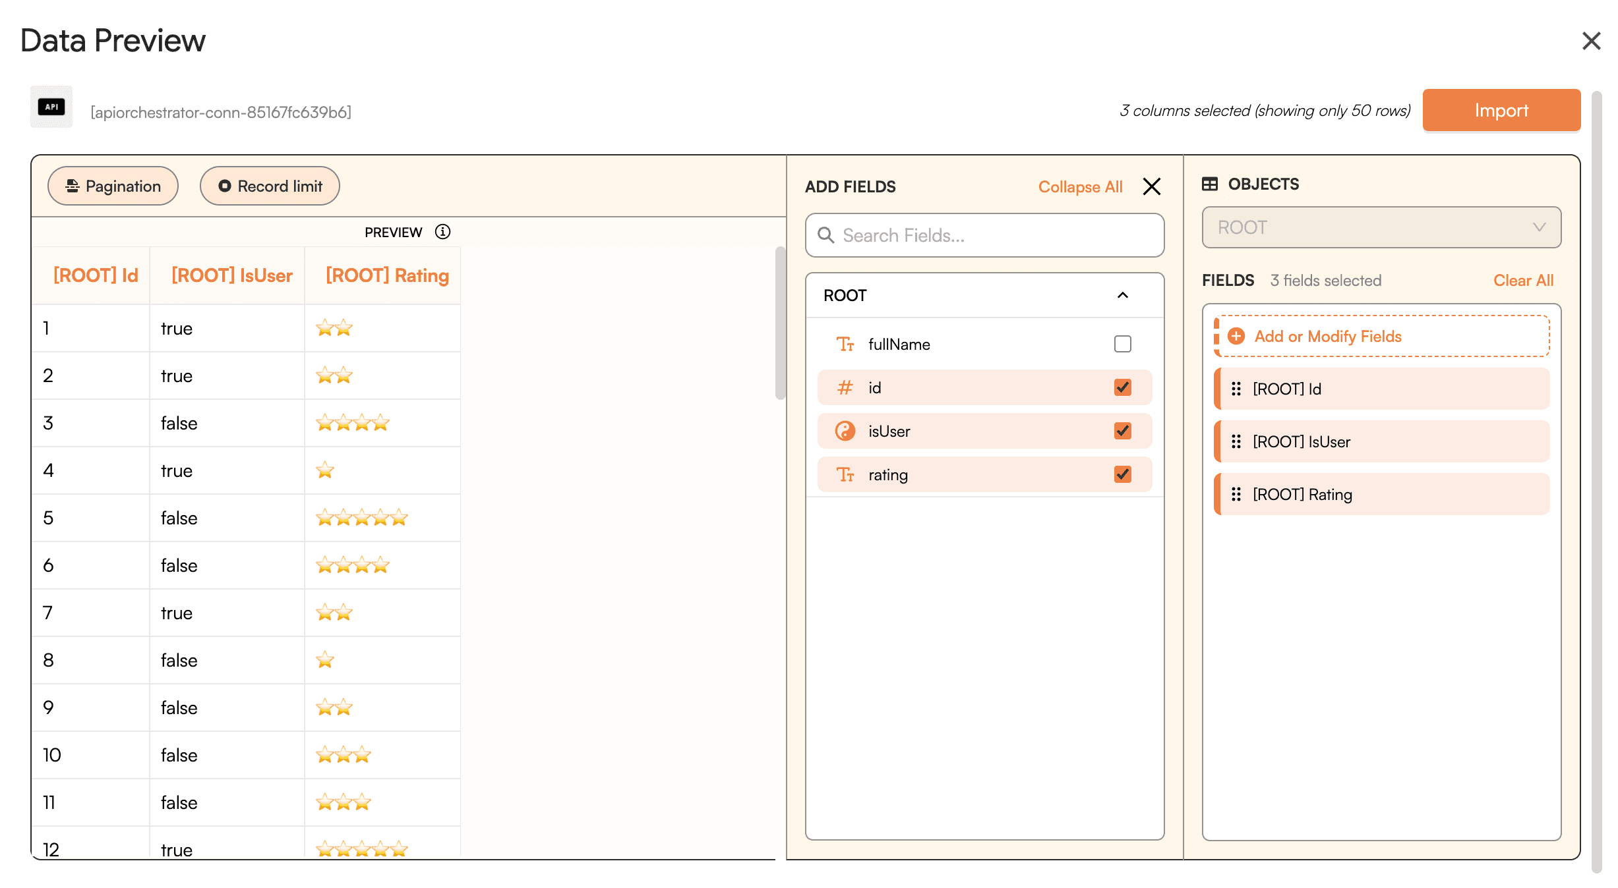Screen dimensions: 1618x888
Task: Click the star rating in row 1
Action: (x=334, y=327)
